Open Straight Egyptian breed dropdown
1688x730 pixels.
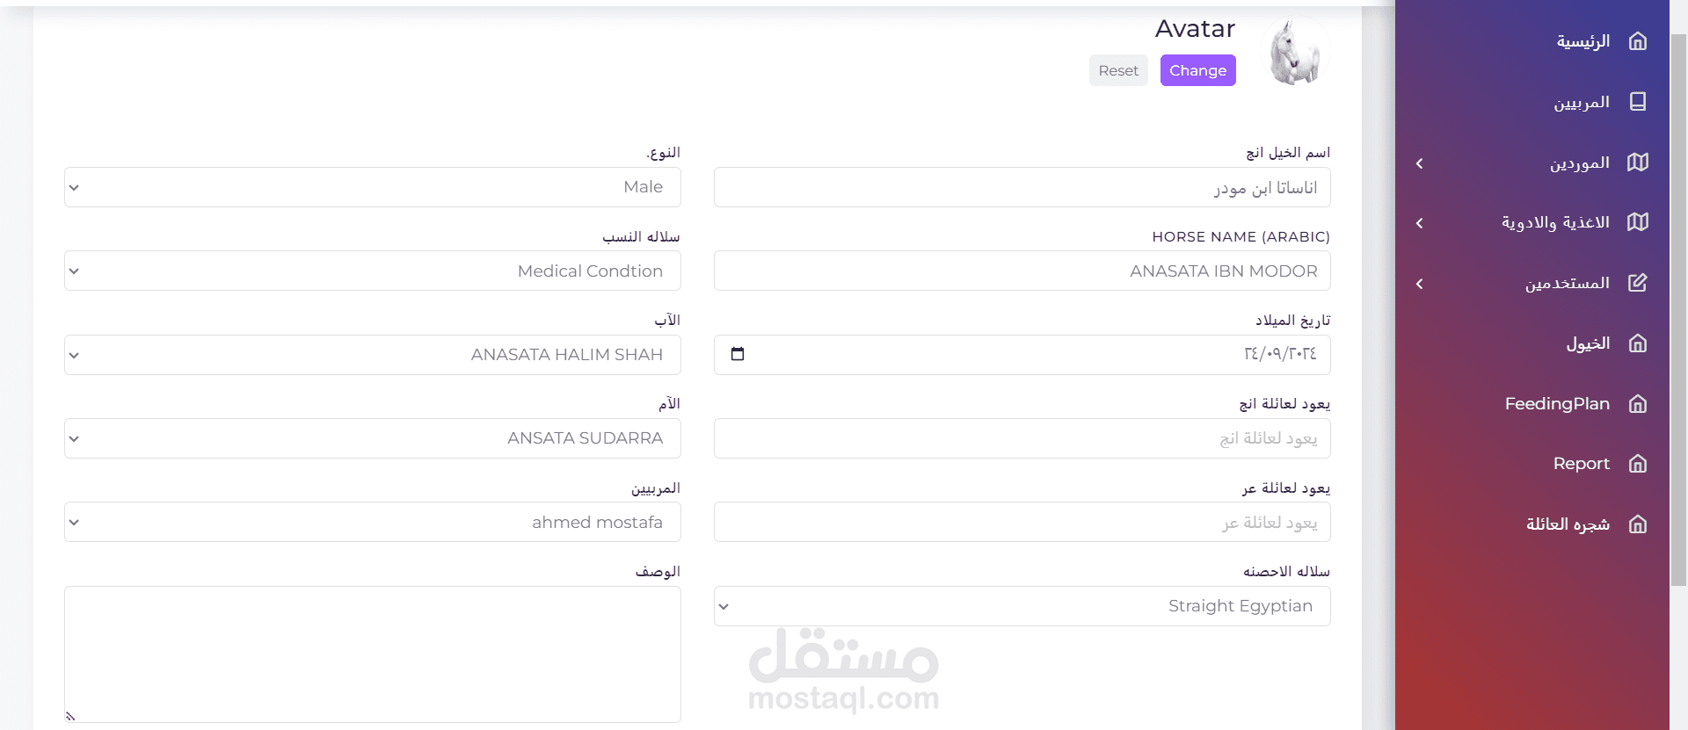tap(1022, 606)
